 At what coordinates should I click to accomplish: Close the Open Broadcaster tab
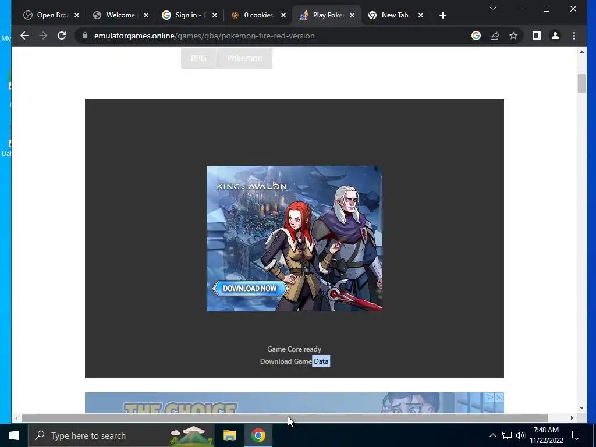(77, 15)
